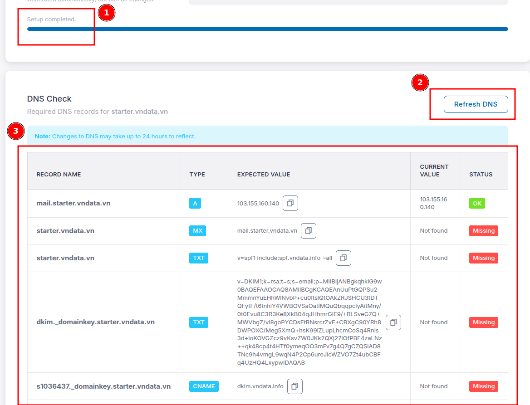
Task: Click the Missing badge in DKIM TXT row
Action: (483, 322)
